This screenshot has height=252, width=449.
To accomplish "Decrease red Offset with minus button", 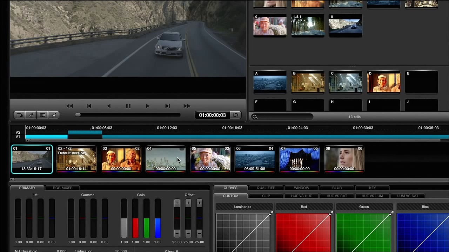I will pos(177,233).
